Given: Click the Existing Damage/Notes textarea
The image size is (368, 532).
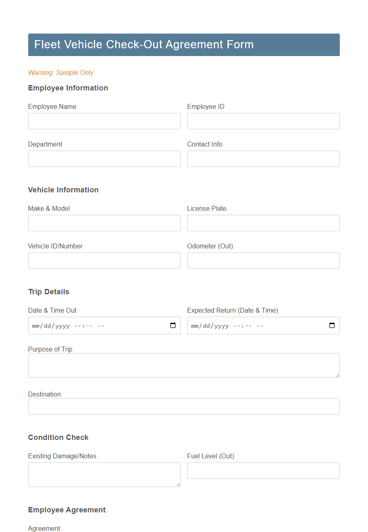Looking at the screenshot, I should (x=104, y=473).
